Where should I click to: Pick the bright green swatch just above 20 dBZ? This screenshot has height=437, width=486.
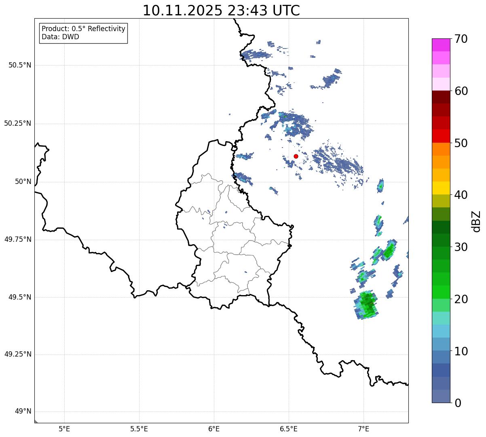coord(441,292)
